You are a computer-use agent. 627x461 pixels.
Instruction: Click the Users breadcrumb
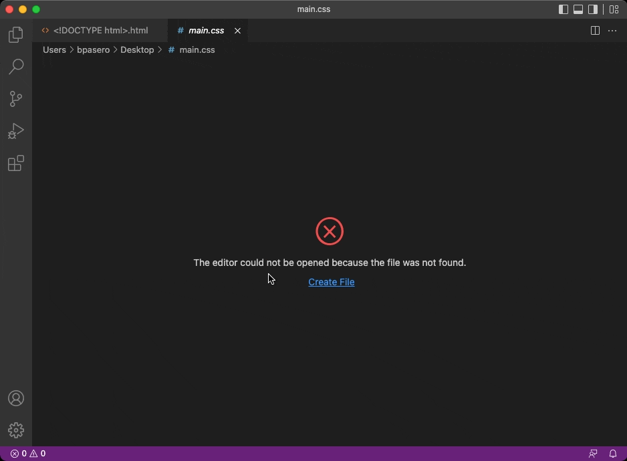[x=54, y=50]
